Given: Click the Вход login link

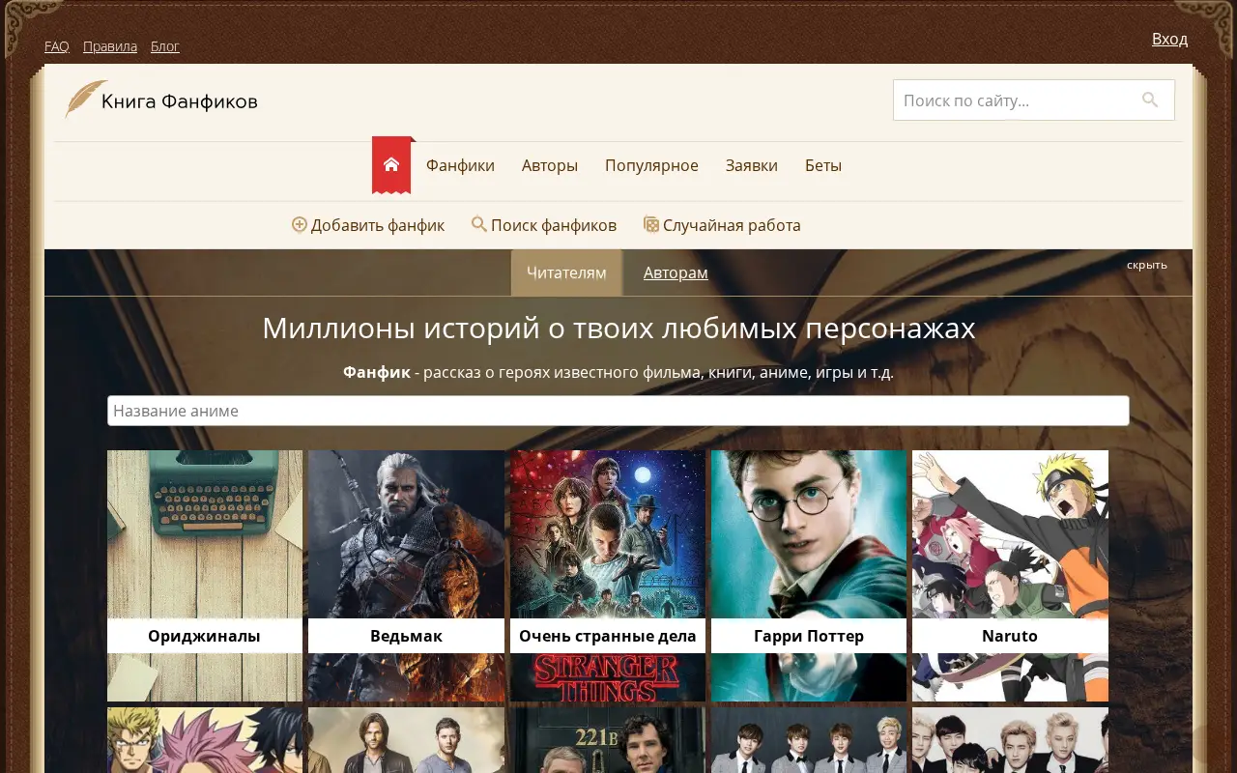Looking at the screenshot, I should point(1169,39).
